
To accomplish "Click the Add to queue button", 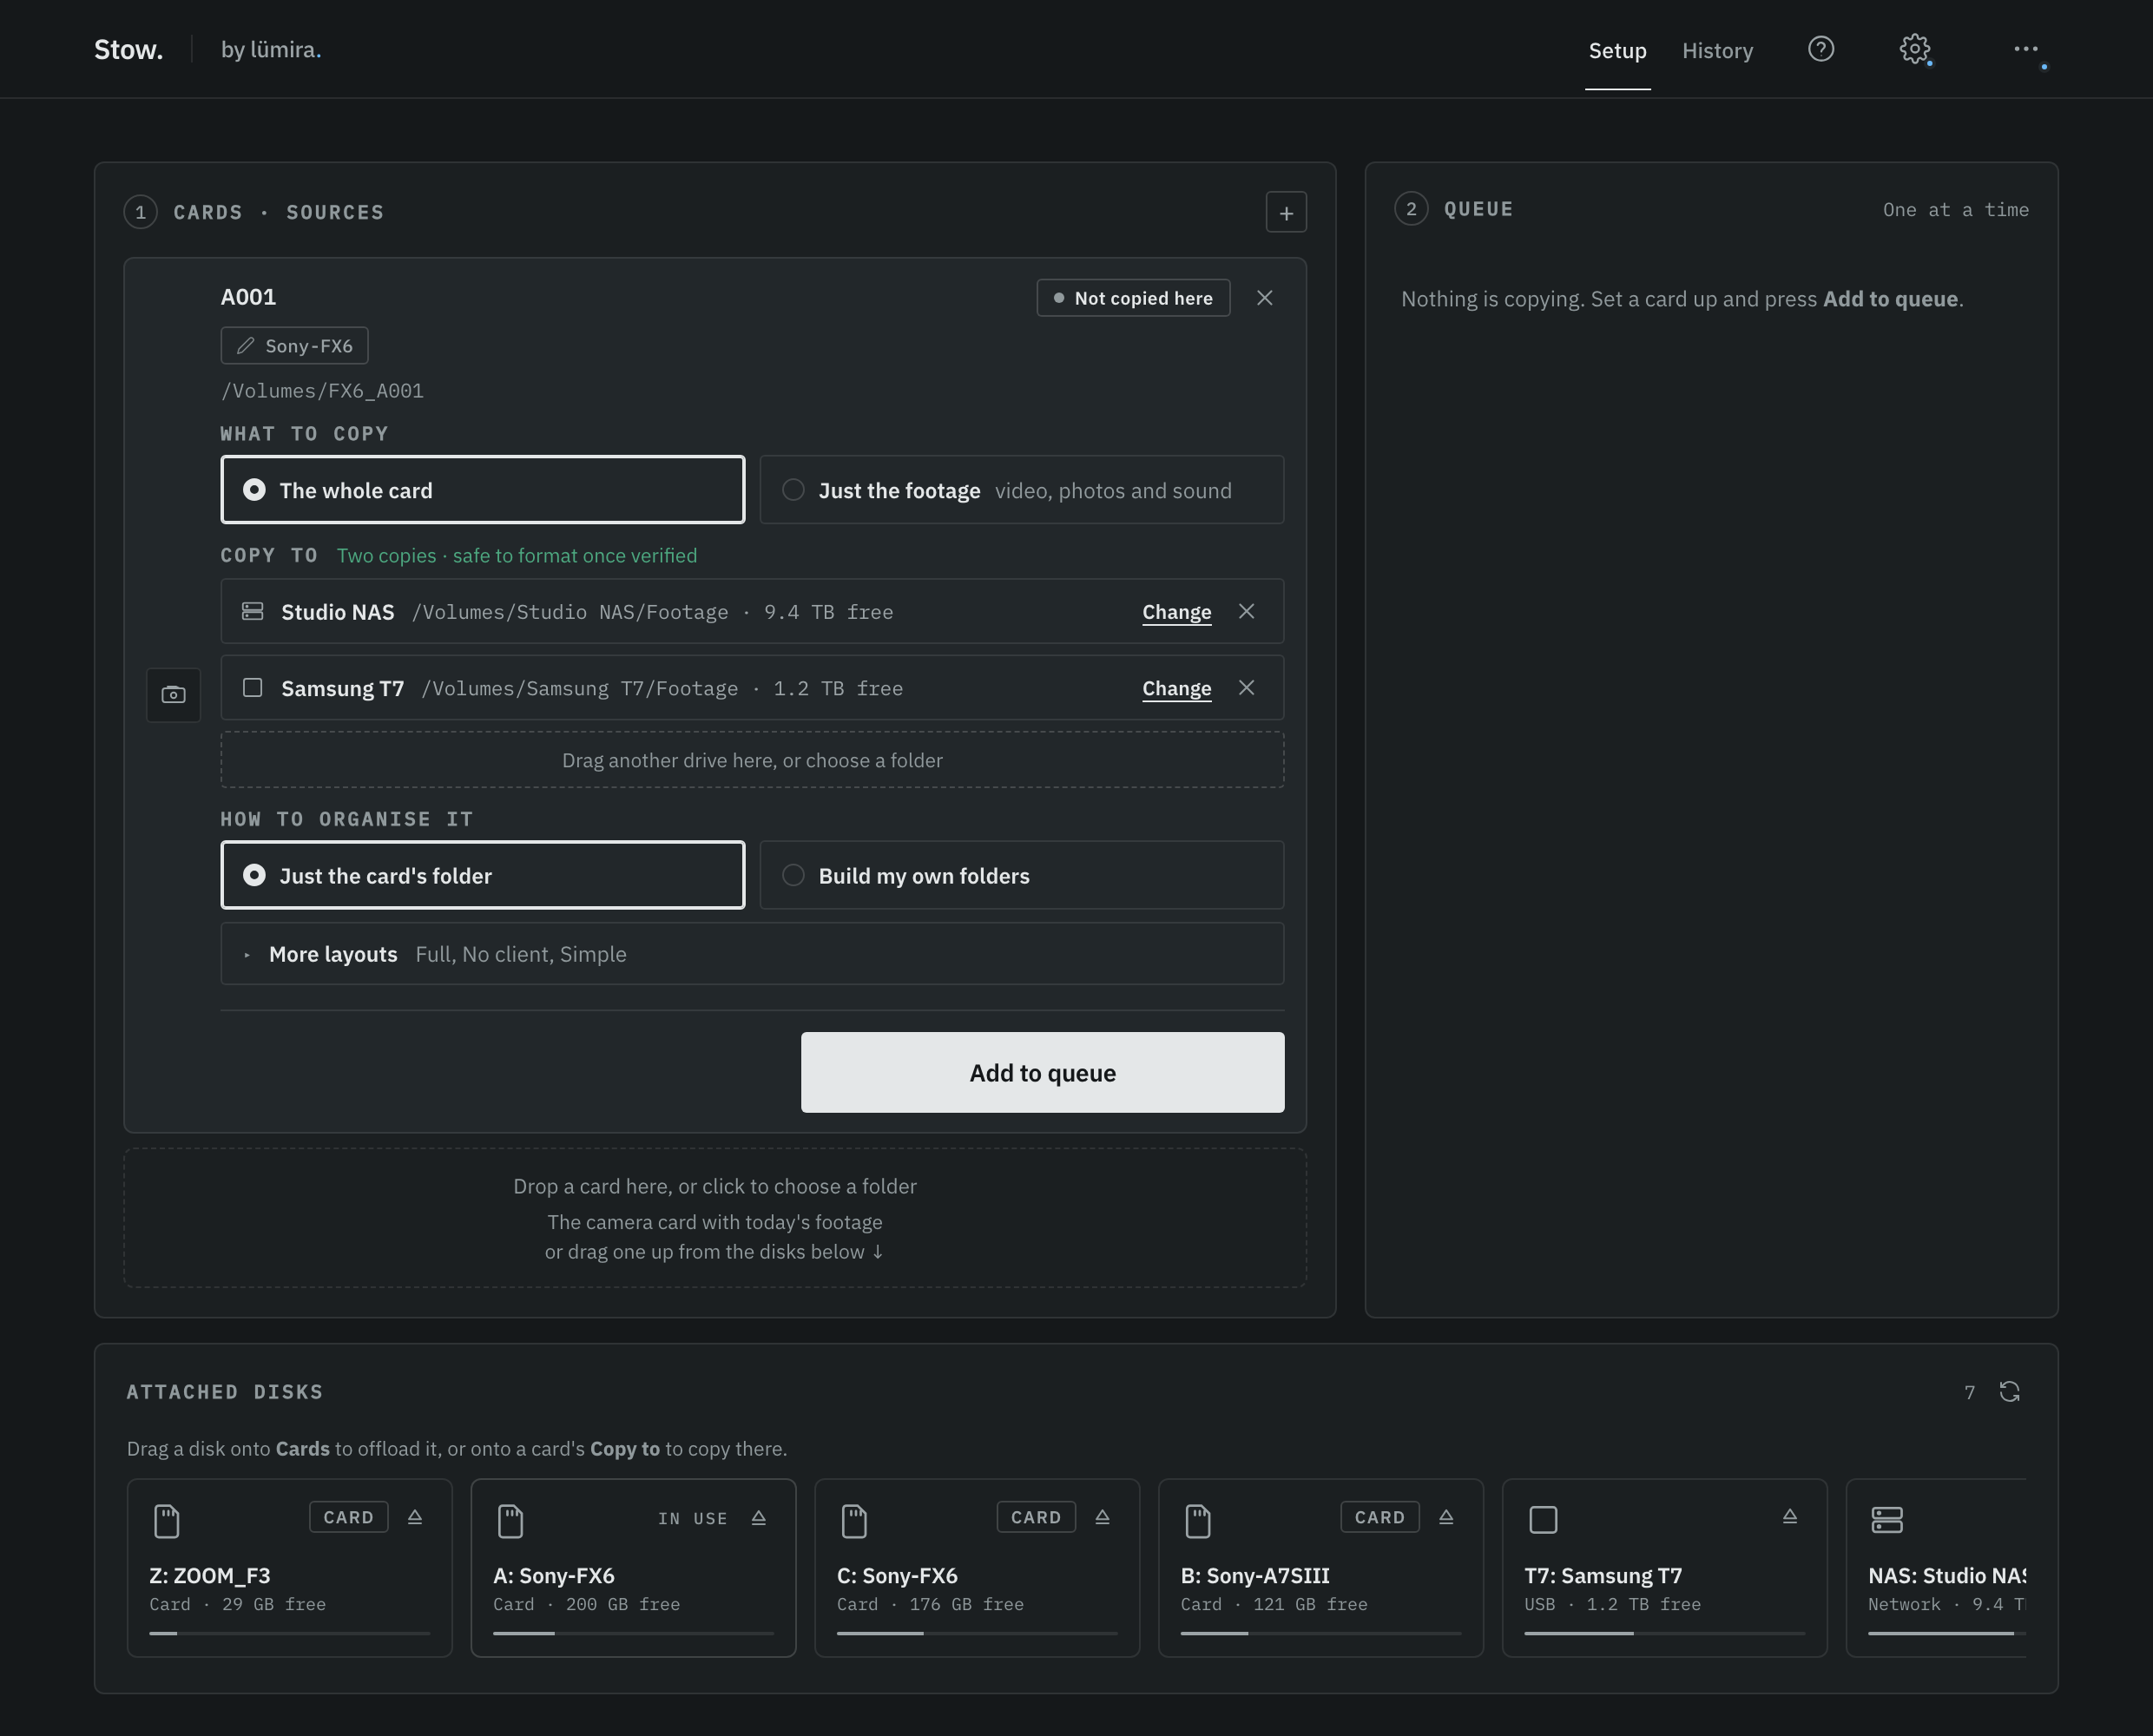I will pyautogui.click(x=1042, y=1072).
